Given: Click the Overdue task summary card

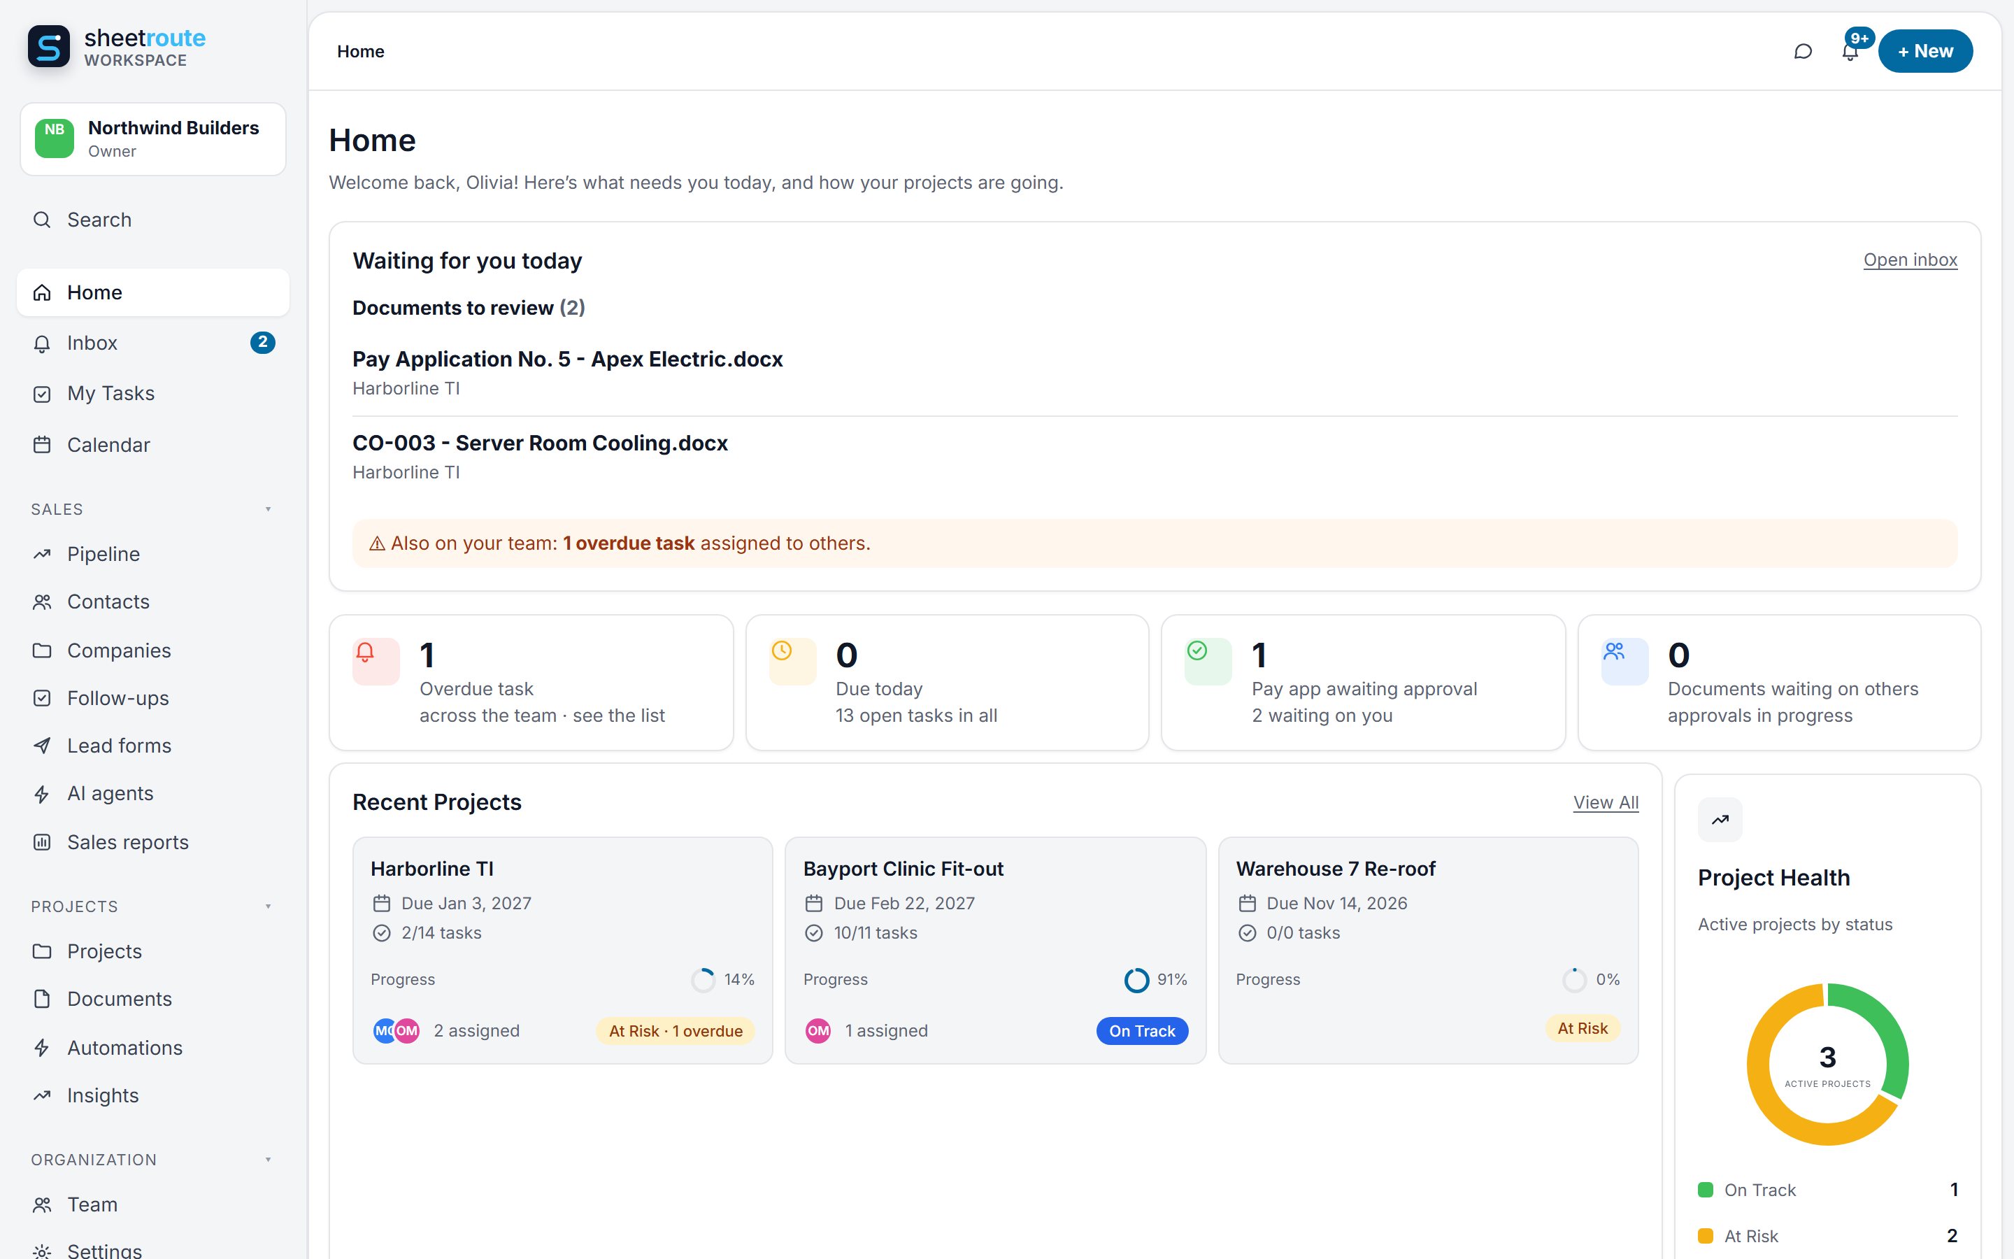Looking at the screenshot, I should point(531,683).
